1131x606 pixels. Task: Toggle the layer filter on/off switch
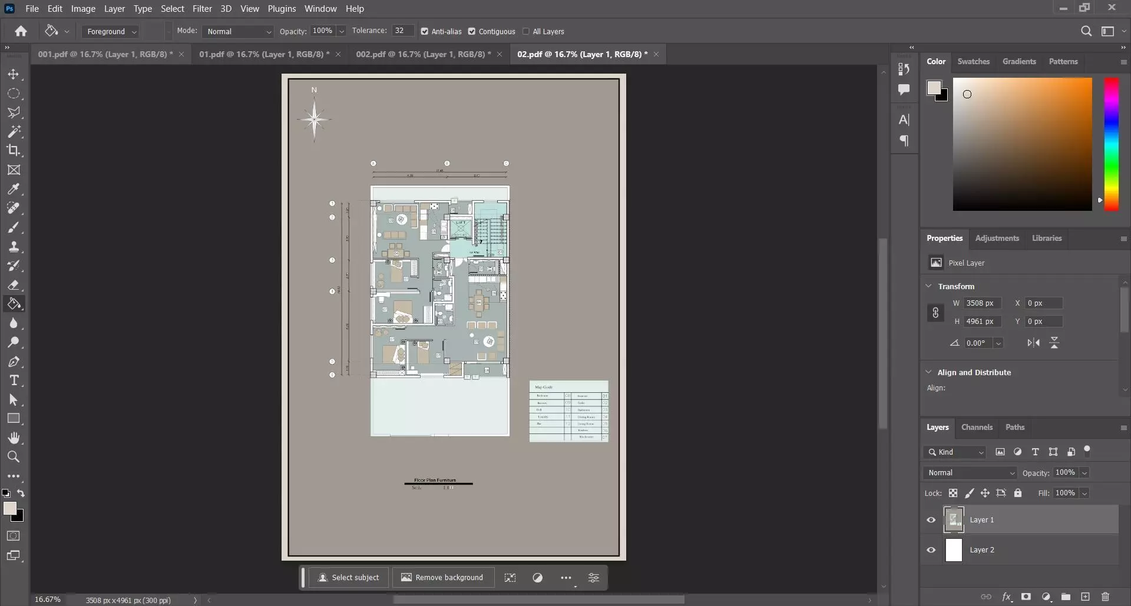coord(1087,451)
